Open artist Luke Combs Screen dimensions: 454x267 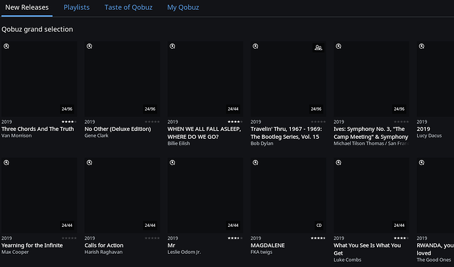click(x=347, y=260)
